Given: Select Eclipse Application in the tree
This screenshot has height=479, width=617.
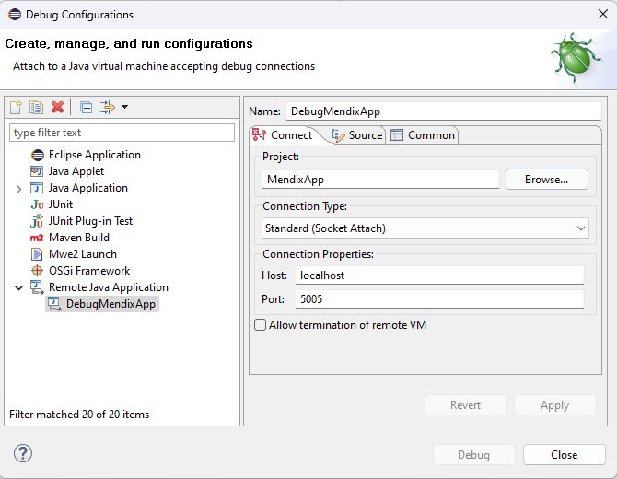Looking at the screenshot, I should [94, 155].
